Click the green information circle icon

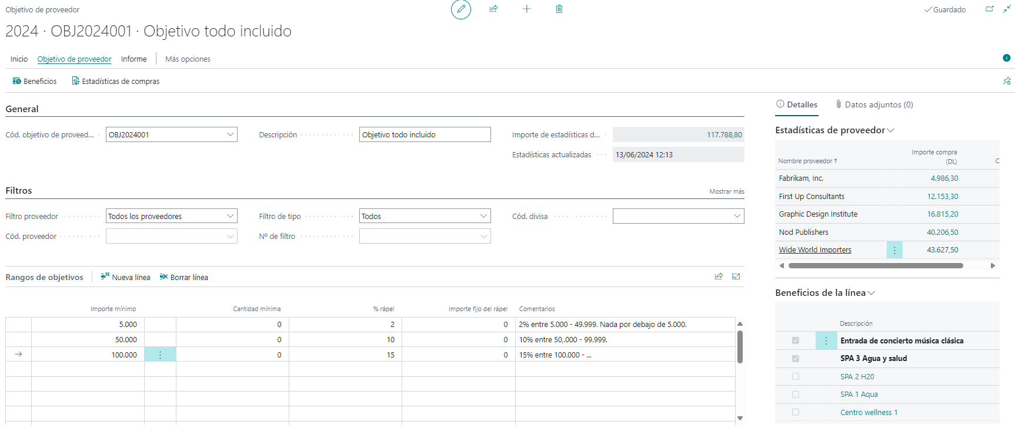point(1006,58)
